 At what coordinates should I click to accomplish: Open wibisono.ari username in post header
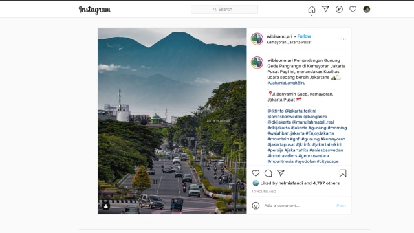279,36
